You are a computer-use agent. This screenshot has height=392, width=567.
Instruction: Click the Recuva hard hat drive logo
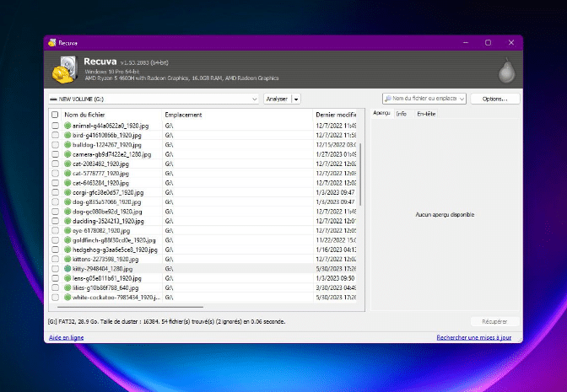click(65, 69)
